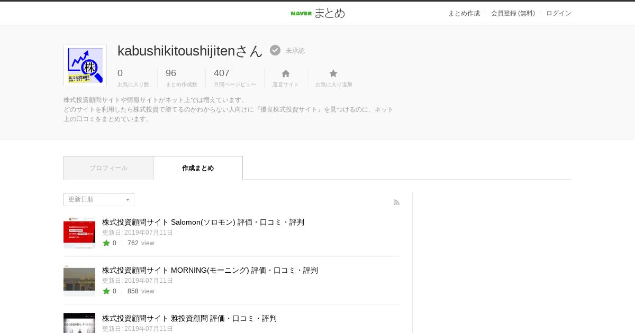Click the profile description paragraph
This screenshot has height=333, width=635.
coord(229,109)
